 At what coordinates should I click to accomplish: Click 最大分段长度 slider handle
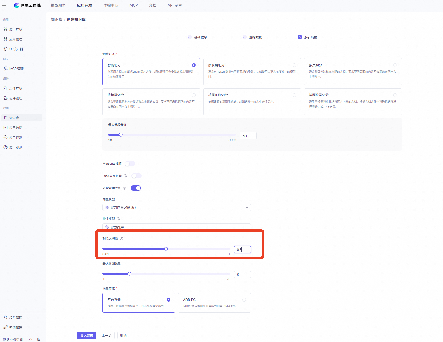point(121,135)
